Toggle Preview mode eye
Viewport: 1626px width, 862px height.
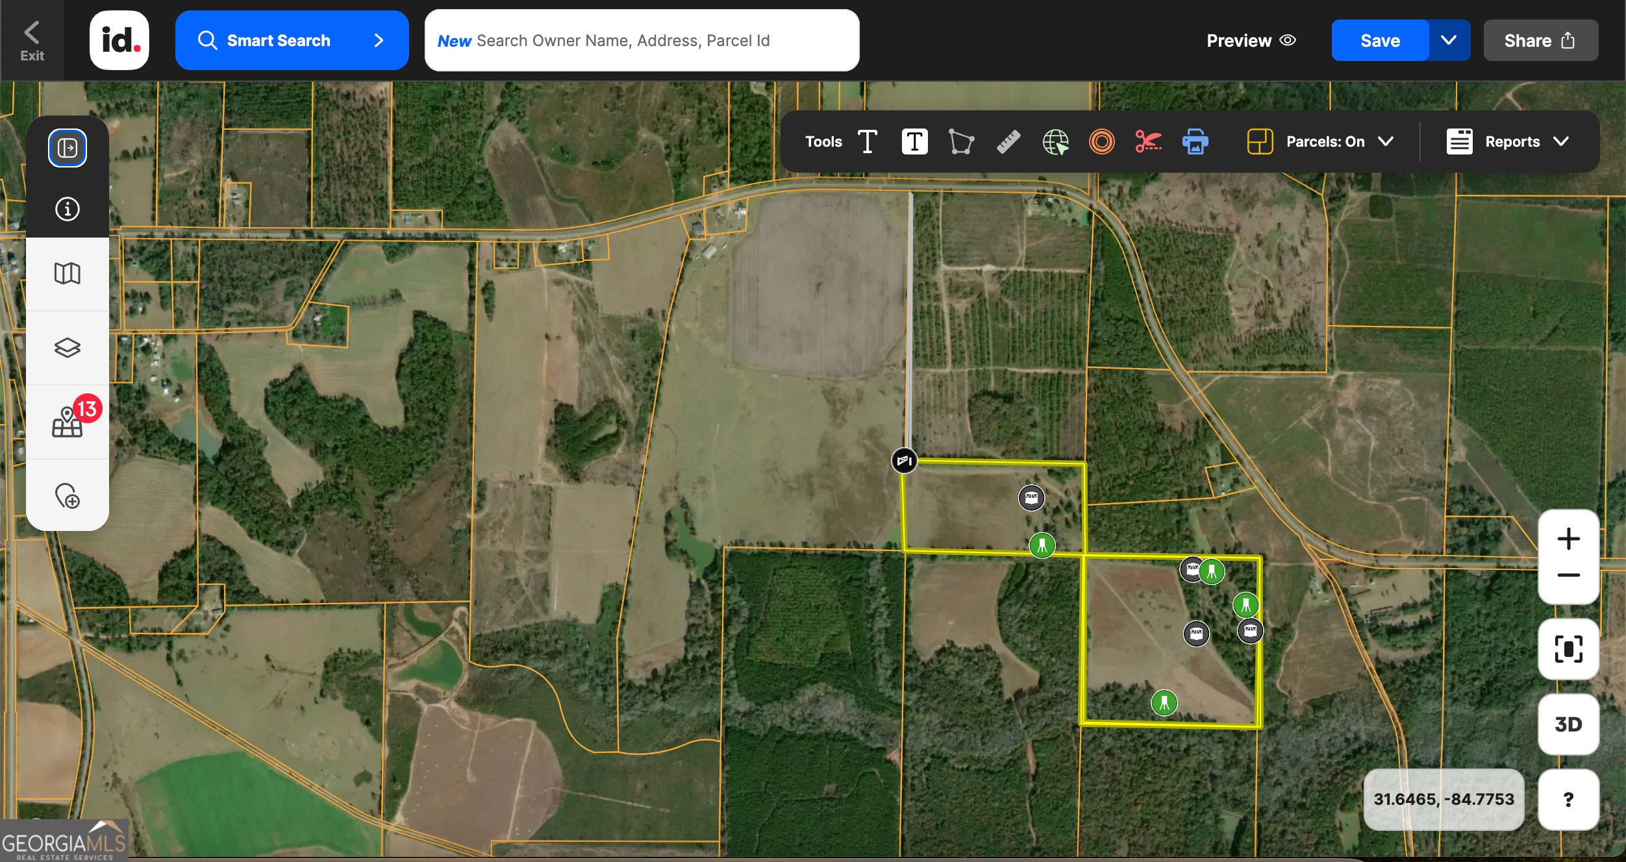[1251, 40]
